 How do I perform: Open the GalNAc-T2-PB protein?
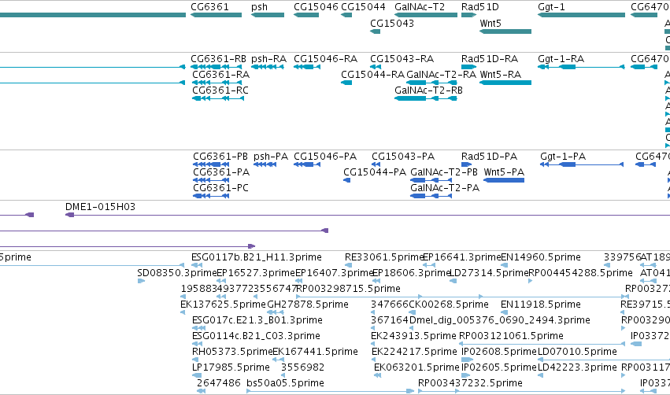point(431,180)
